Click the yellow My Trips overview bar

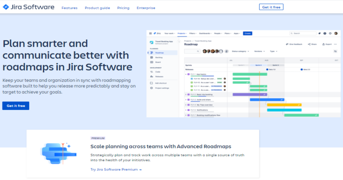[284, 105]
